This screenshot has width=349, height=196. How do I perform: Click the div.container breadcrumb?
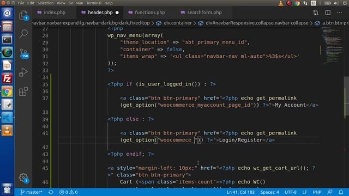pyautogui.click(x=178, y=23)
